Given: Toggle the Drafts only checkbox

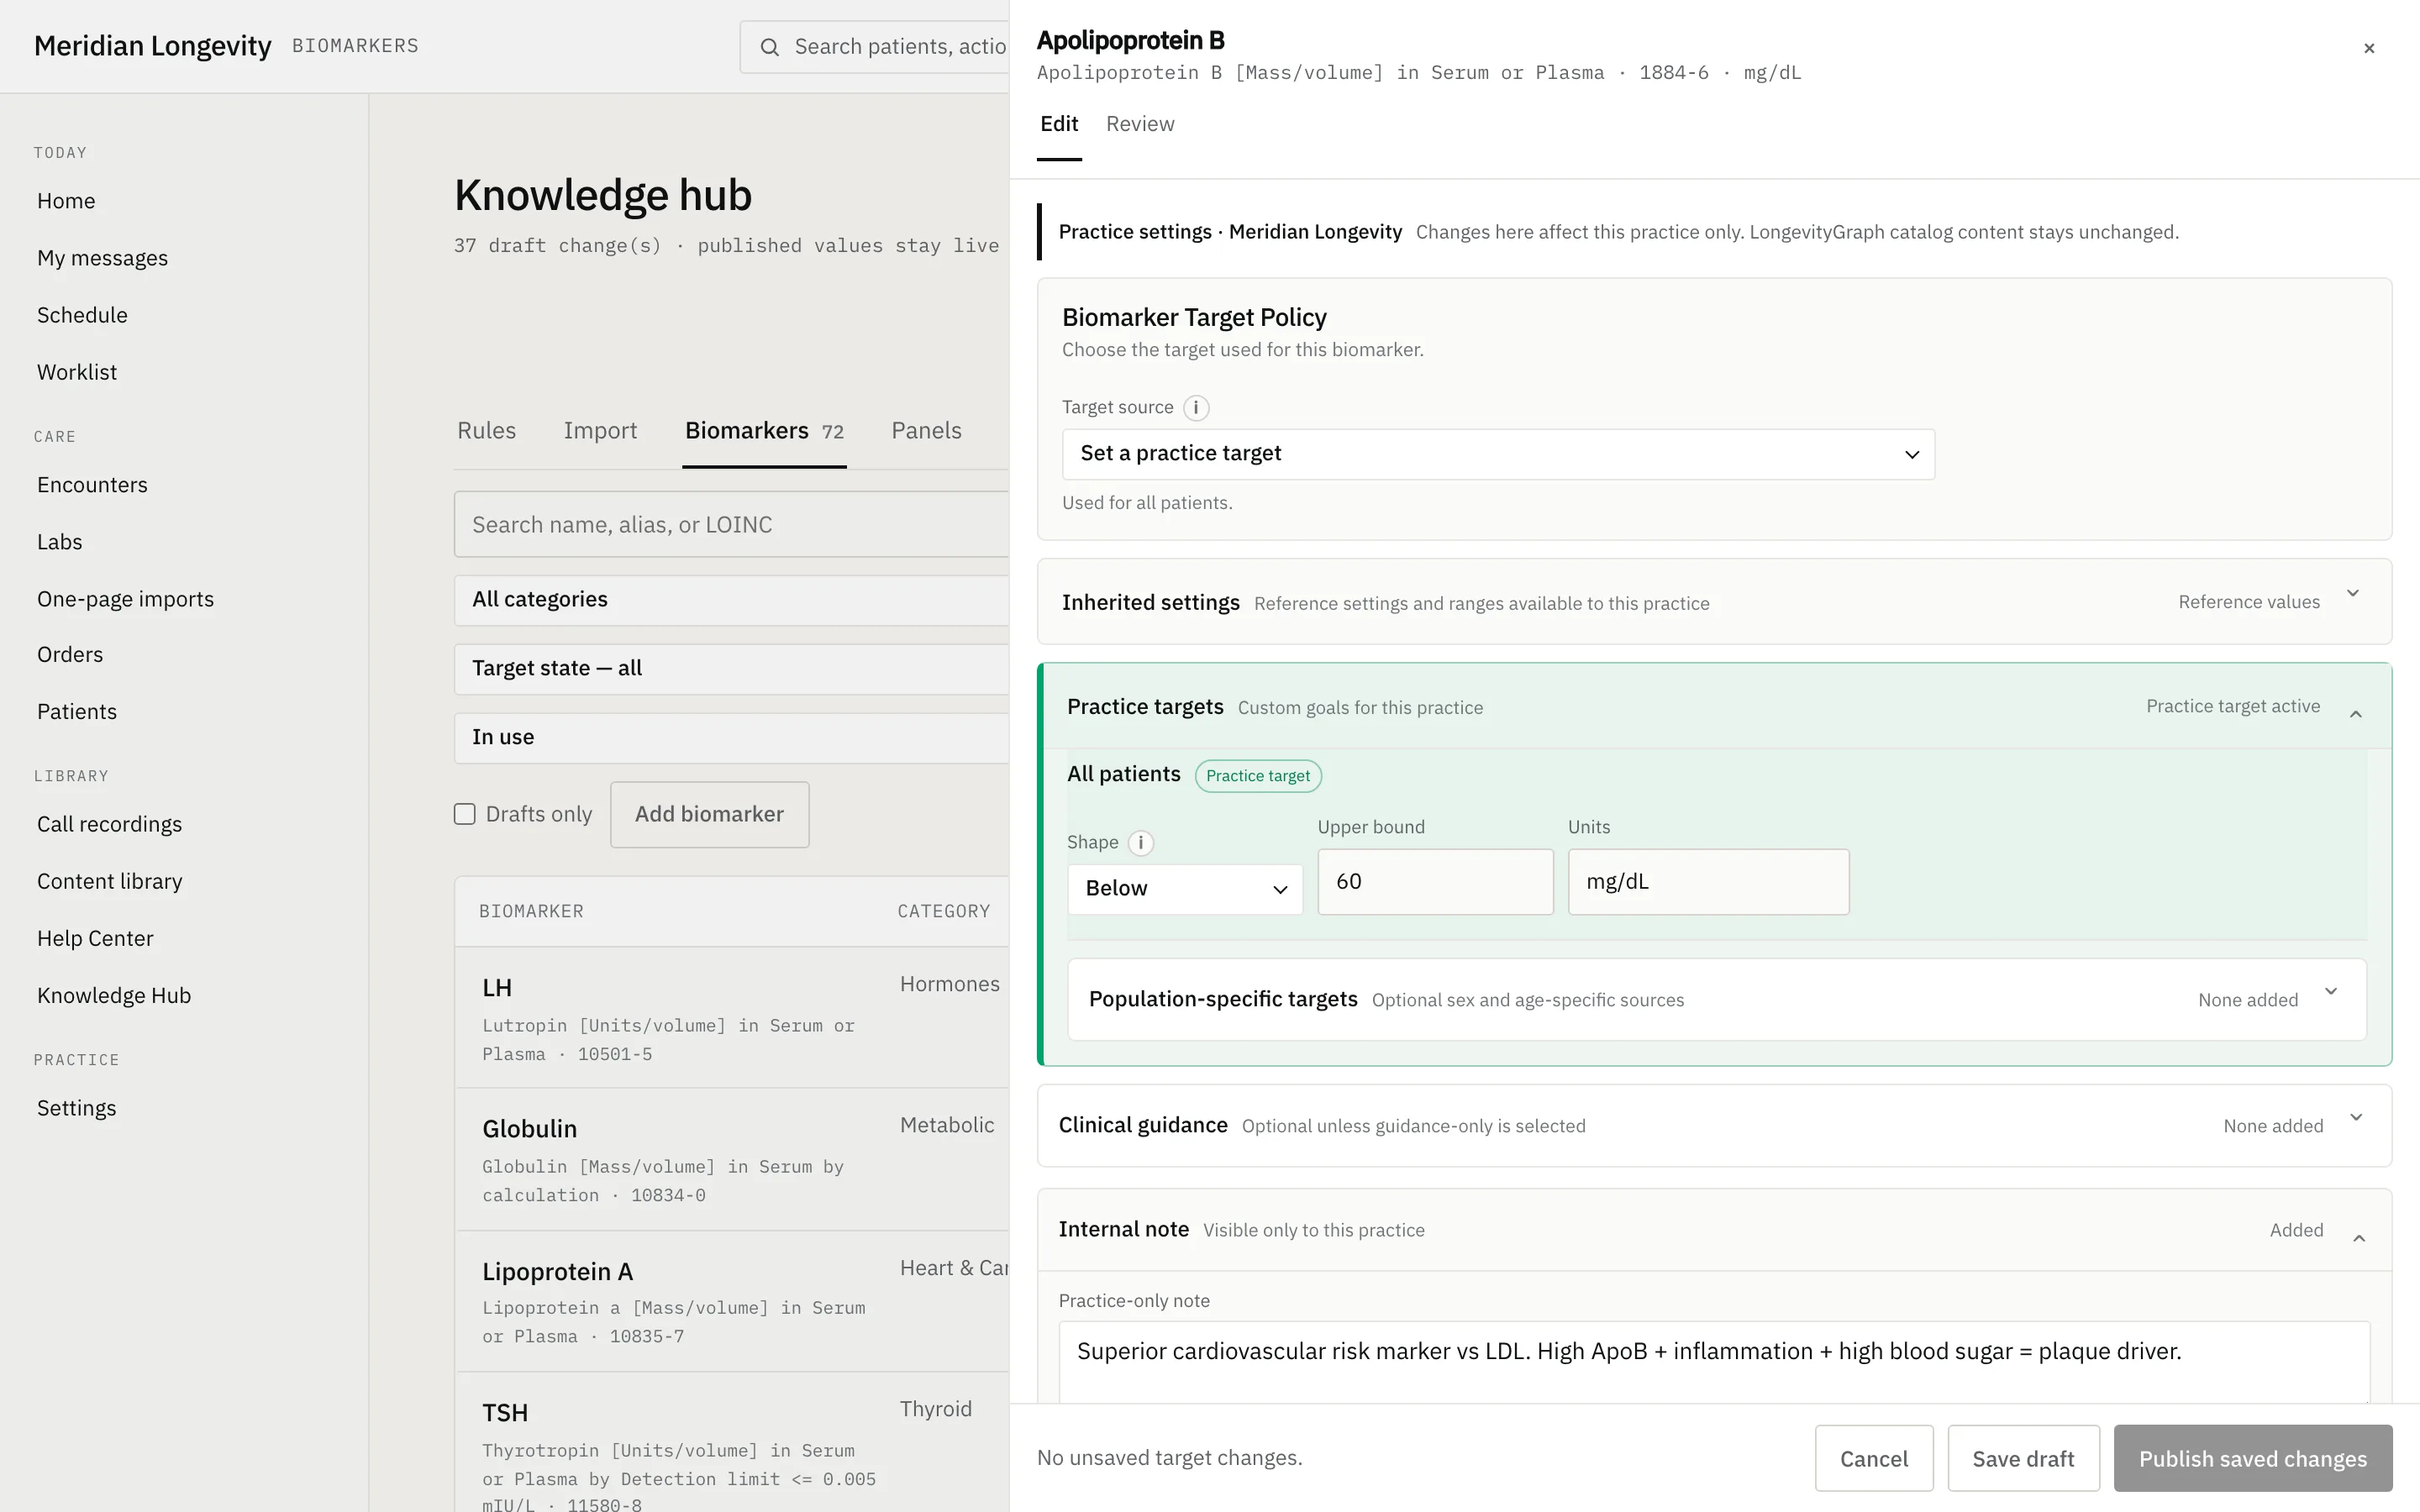Looking at the screenshot, I should coord(464,814).
